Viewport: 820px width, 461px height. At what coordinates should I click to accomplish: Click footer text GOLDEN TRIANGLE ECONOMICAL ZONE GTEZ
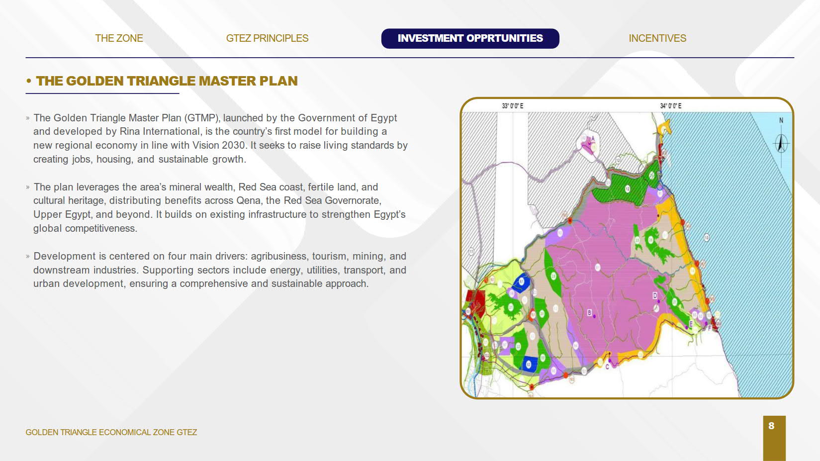(x=111, y=432)
